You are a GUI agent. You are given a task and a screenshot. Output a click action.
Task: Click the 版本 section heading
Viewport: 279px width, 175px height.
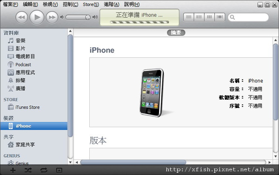(x=98, y=141)
